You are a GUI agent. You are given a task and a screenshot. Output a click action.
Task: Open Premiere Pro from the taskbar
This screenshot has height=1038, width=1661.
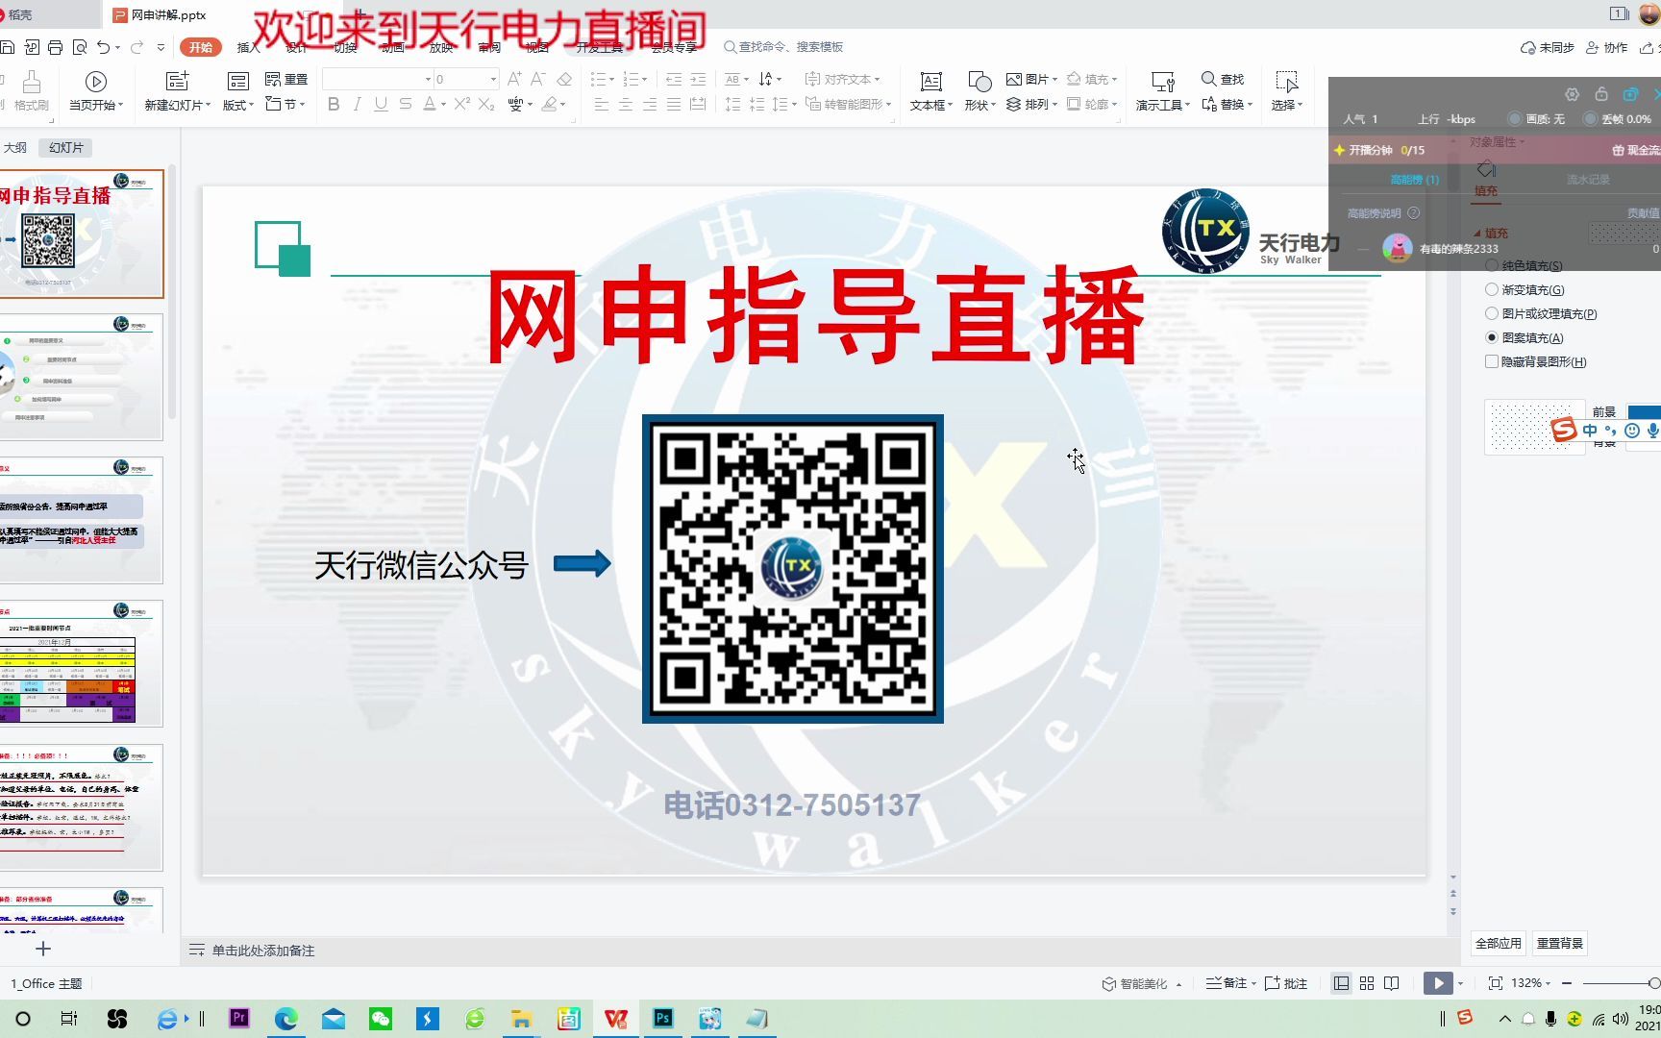point(239,1019)
